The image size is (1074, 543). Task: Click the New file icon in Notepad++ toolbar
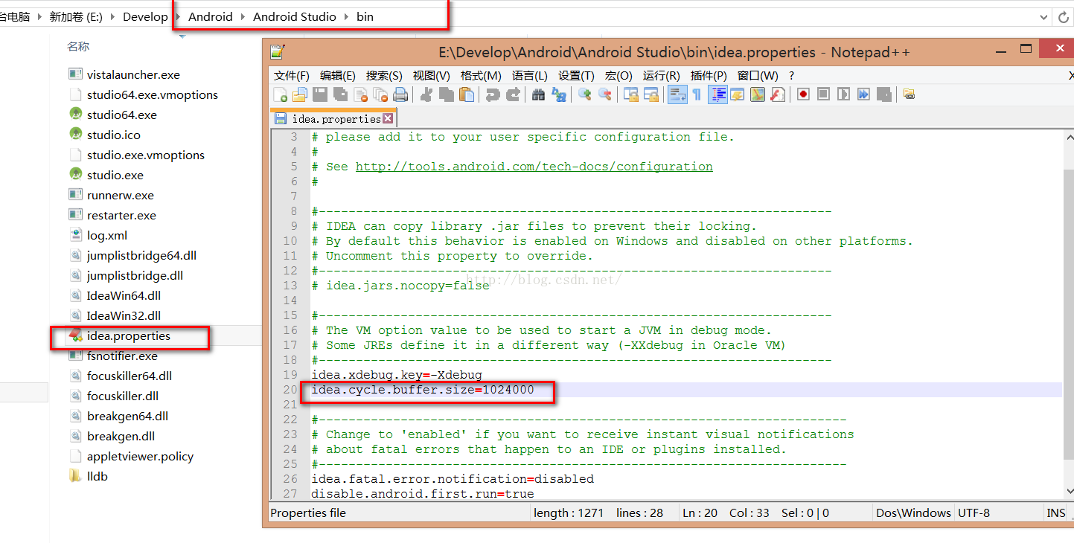[280, 94]
